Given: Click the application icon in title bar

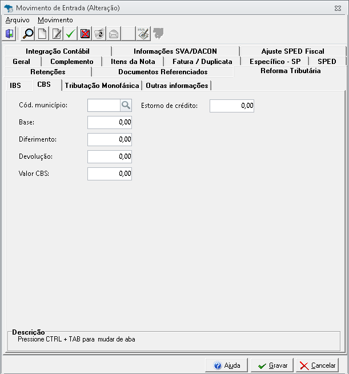Looking at the screenshot, I should tap(9, 8).
